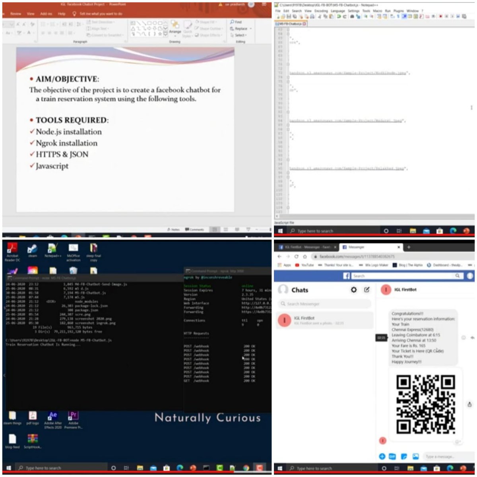Open Plugins menu in Notepad++
This screenshot has width=477, height=477.
[x=398, y=11]
